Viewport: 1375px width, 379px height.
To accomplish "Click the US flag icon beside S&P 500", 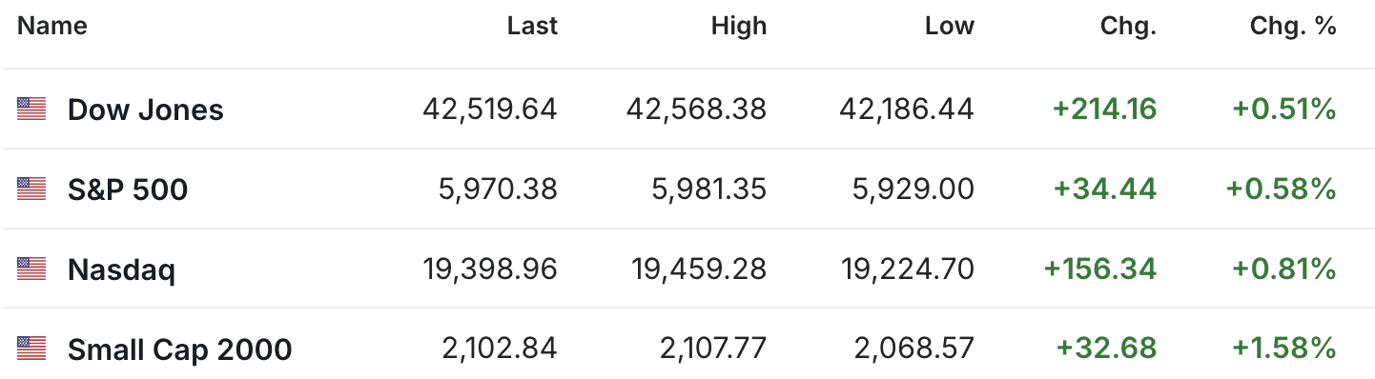I will [x=31, y=189].
